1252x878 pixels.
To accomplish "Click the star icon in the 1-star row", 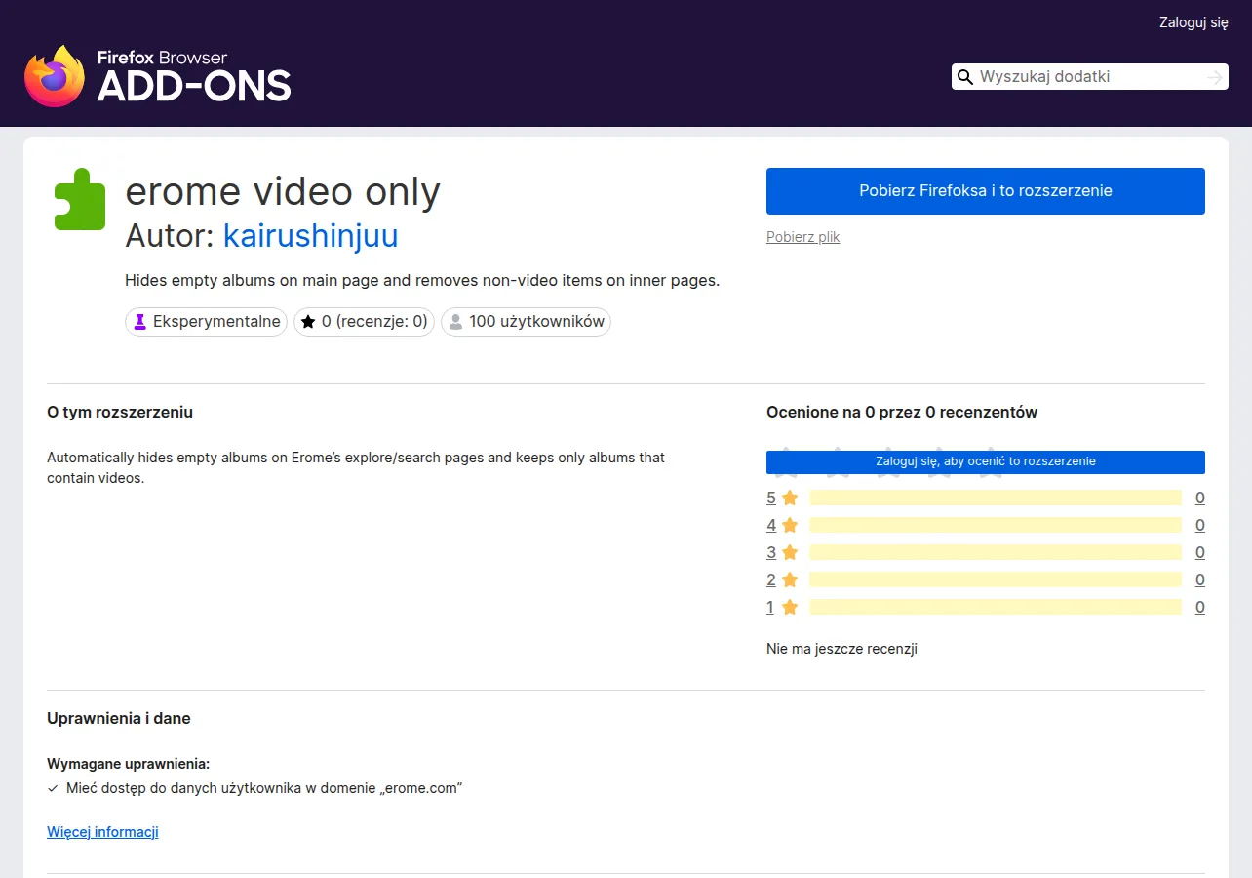I will click(790, 607).
